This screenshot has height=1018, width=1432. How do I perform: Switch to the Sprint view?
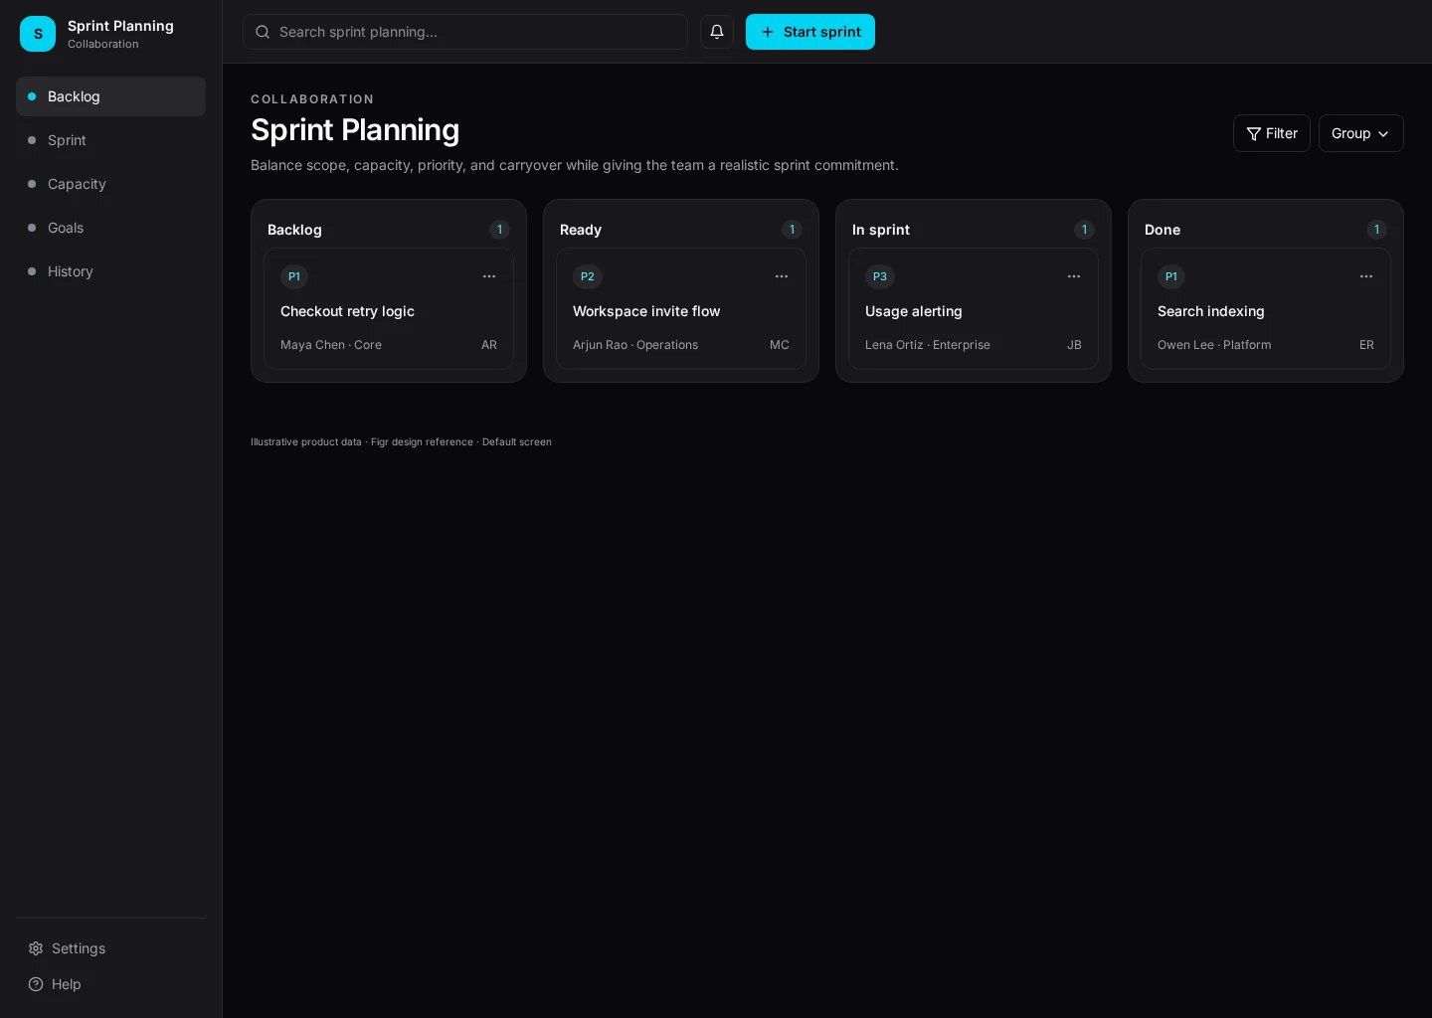110,140
